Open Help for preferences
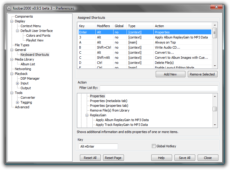 coord(161,158)
